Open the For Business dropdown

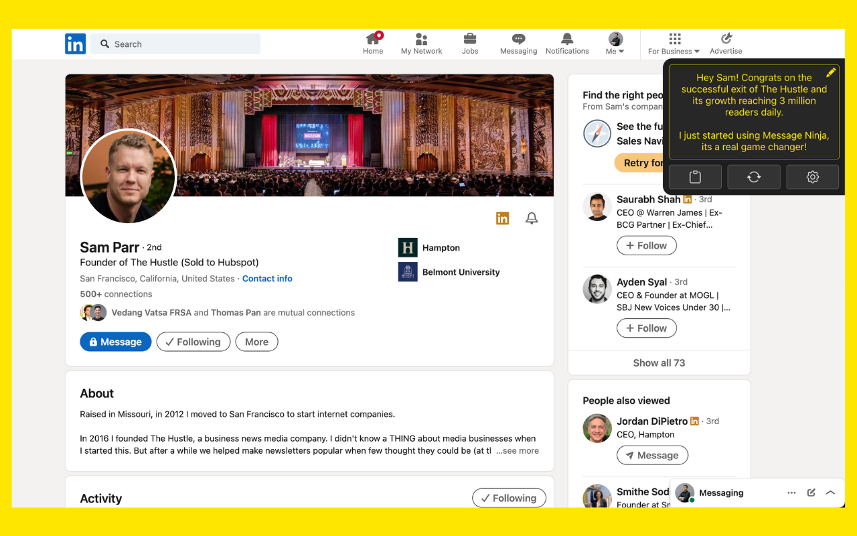[674, 44]
